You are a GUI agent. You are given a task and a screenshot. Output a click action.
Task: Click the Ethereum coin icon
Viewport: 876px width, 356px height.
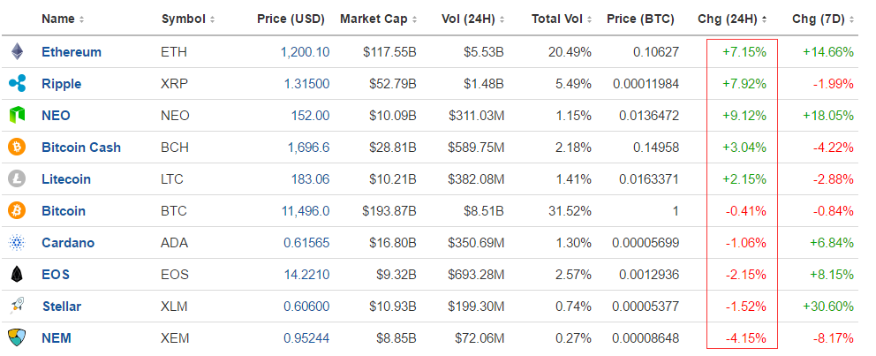click(18, 51)
